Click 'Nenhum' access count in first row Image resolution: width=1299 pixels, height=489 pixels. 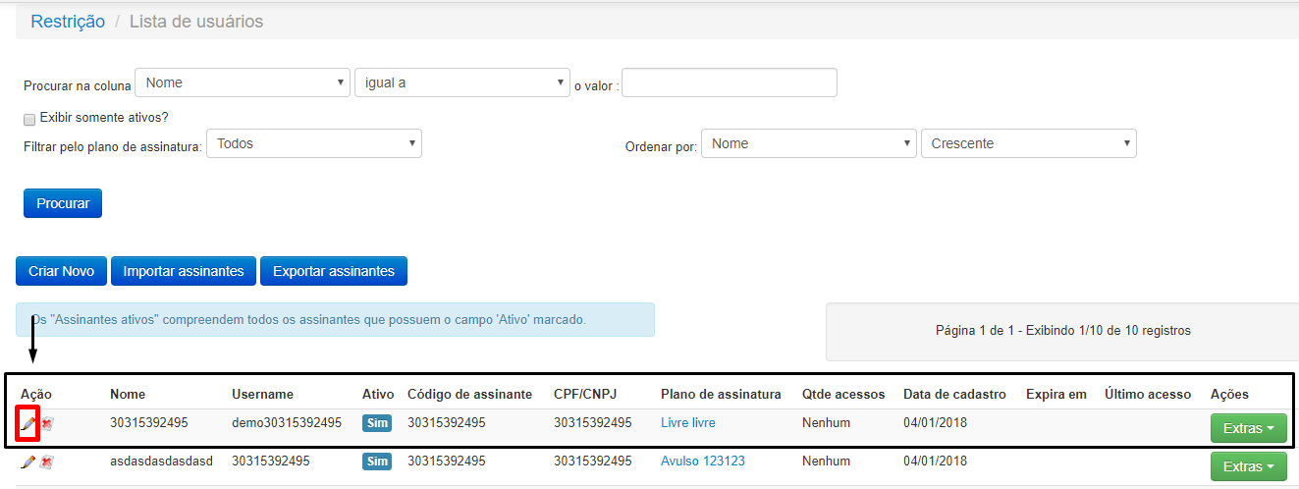point(826,423)
